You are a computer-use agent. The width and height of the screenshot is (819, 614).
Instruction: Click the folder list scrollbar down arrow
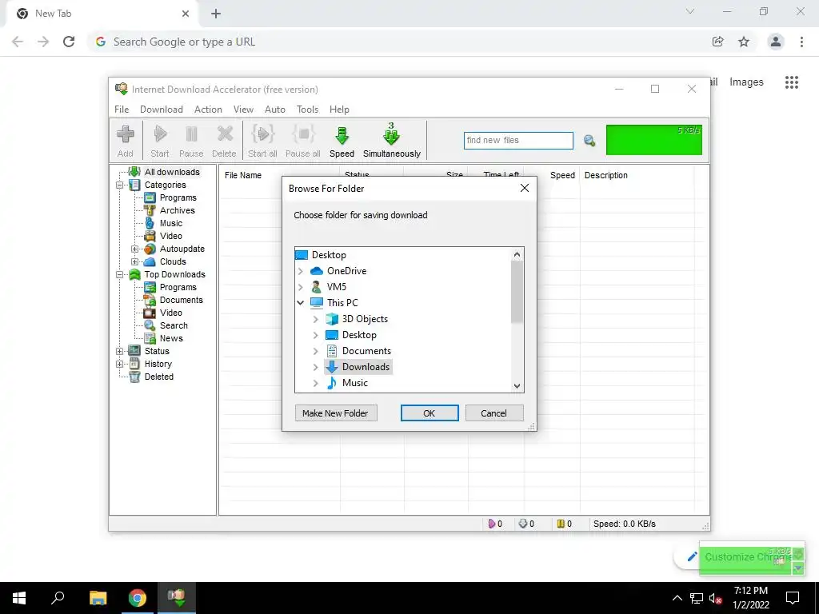517,386
